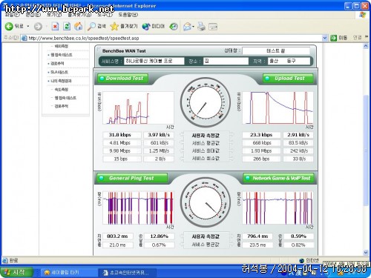Click the page icon in the address bar
Screen dimensions: 371x278
24,38
